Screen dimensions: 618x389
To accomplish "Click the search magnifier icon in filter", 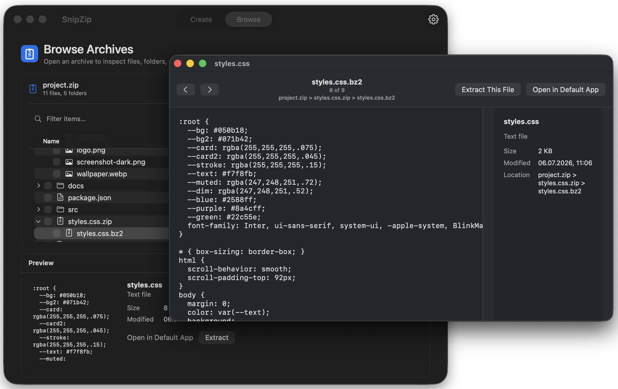I will point(38,119).
